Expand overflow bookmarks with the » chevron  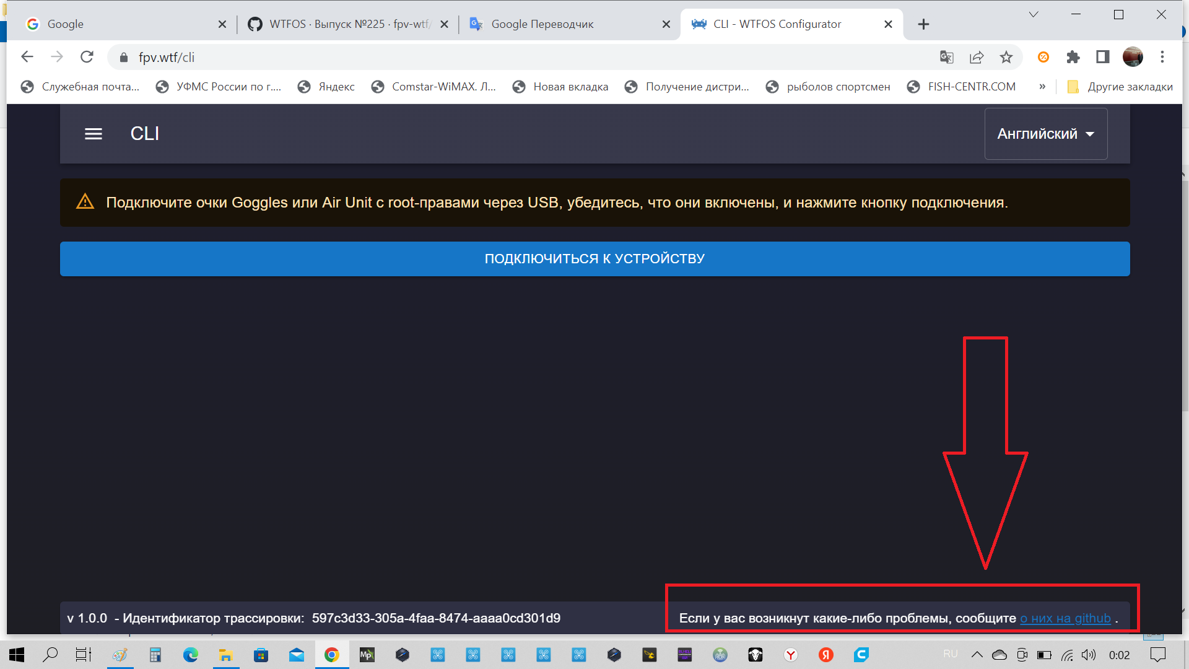(x=1043, y=87)
